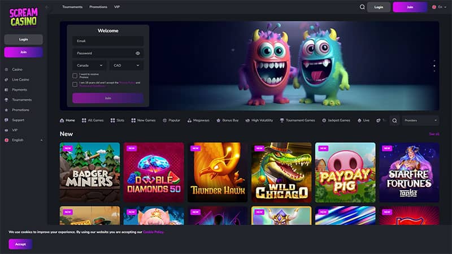Image resolution: width=452 pixels, height=254 pixels.
Task: Click the Join button in the top bar
Action: point(410,7)
